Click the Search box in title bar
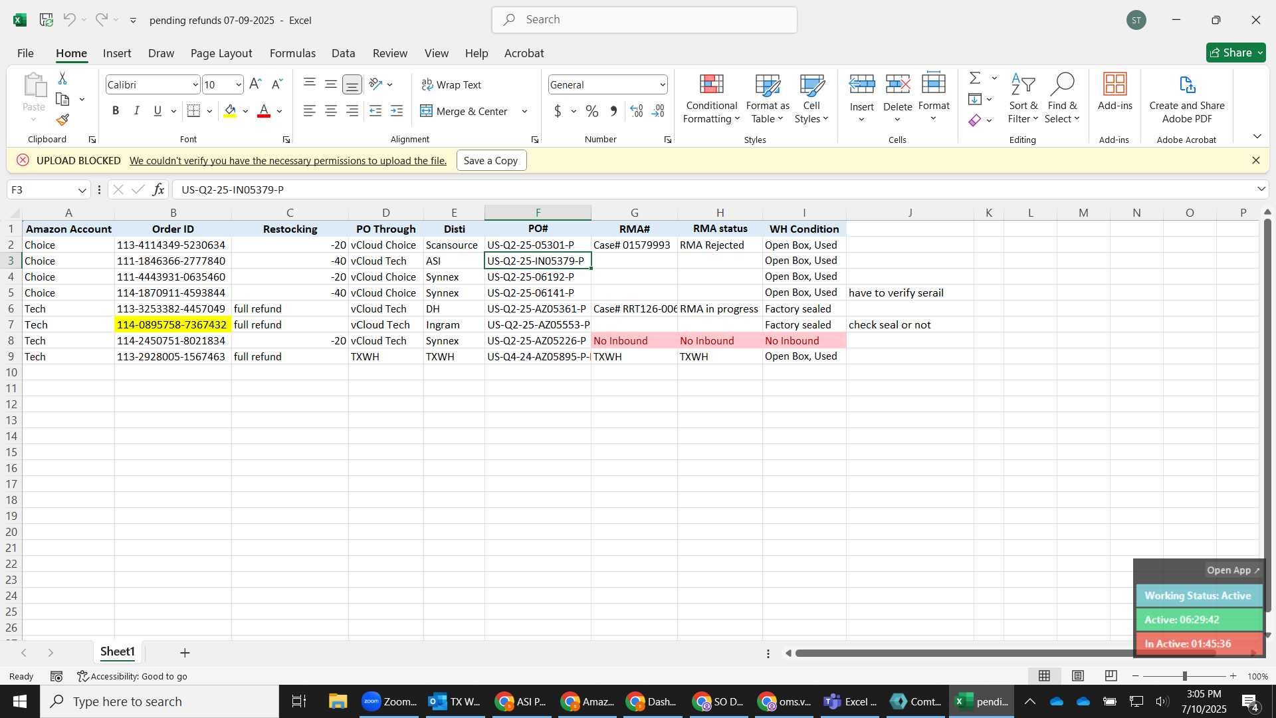 coord(644,20)
